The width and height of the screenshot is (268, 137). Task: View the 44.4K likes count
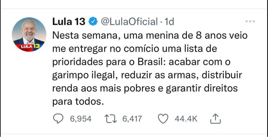pyautogui.click(x=186, y=119)
